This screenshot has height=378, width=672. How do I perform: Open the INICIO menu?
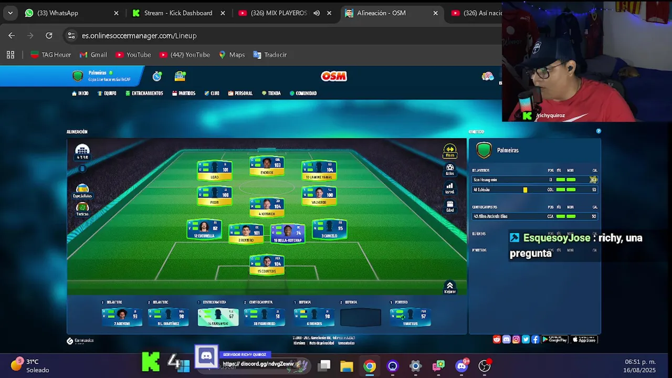(80, 93)
